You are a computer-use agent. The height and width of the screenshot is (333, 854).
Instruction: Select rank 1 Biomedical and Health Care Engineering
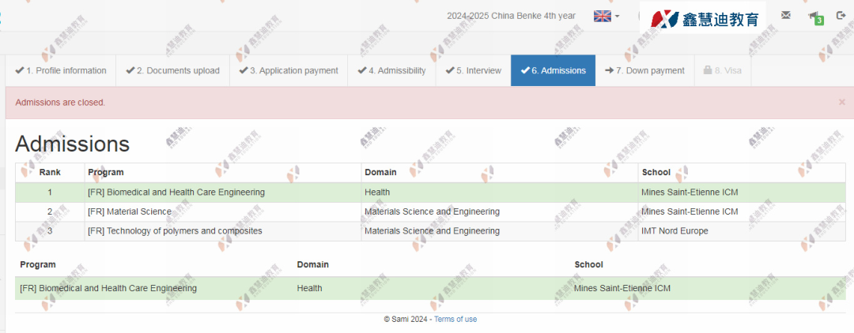coord(176,192)
